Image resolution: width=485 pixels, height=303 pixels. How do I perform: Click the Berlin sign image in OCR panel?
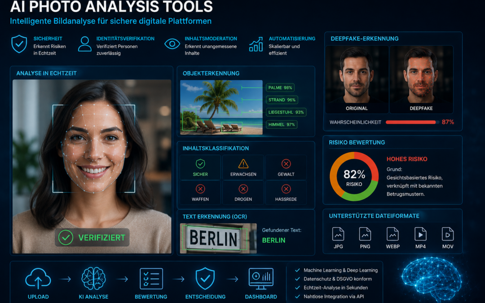[218, 238]
